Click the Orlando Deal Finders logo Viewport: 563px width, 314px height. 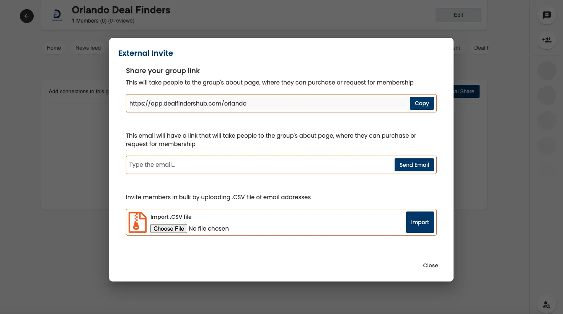click(x=57, y=15)
